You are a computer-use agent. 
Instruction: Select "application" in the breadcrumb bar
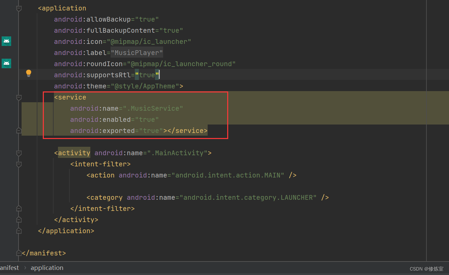pos(47,268)
